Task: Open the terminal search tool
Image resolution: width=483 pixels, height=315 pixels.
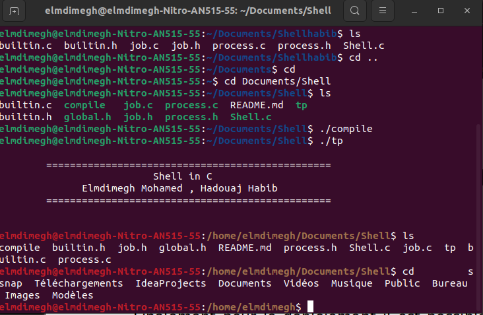Action: click(355, 11)
